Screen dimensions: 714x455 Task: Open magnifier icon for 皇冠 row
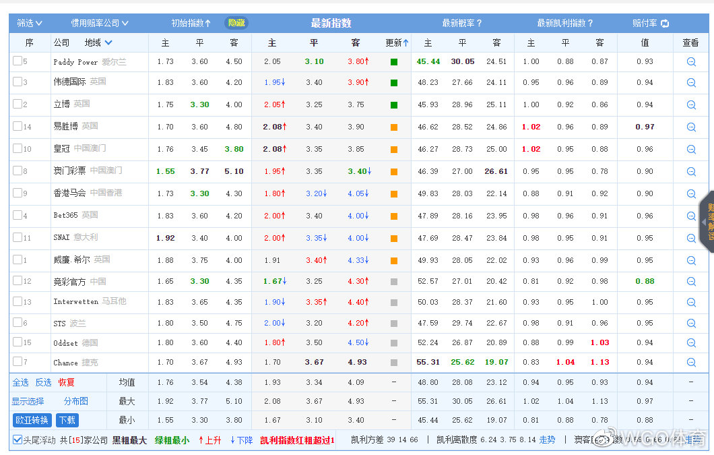pyautogui.click(x=691, y=149)
